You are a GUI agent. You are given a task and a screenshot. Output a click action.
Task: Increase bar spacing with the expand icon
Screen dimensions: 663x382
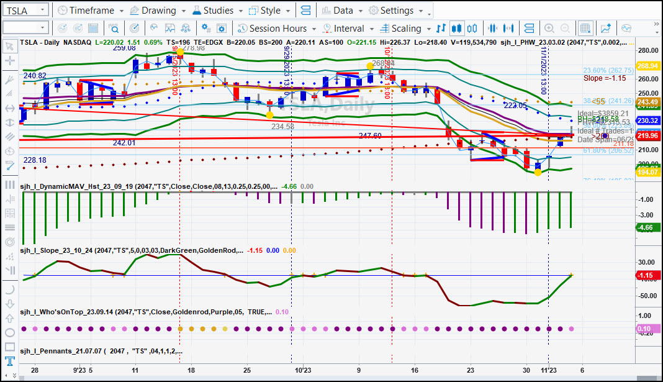pos(508,29)
